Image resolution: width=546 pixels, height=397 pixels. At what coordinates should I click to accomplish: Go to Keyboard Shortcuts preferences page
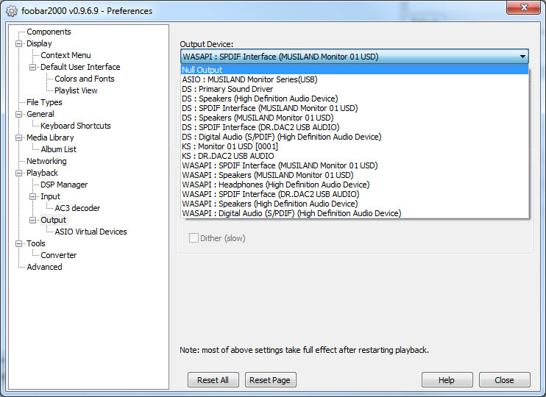click(76, 126)
